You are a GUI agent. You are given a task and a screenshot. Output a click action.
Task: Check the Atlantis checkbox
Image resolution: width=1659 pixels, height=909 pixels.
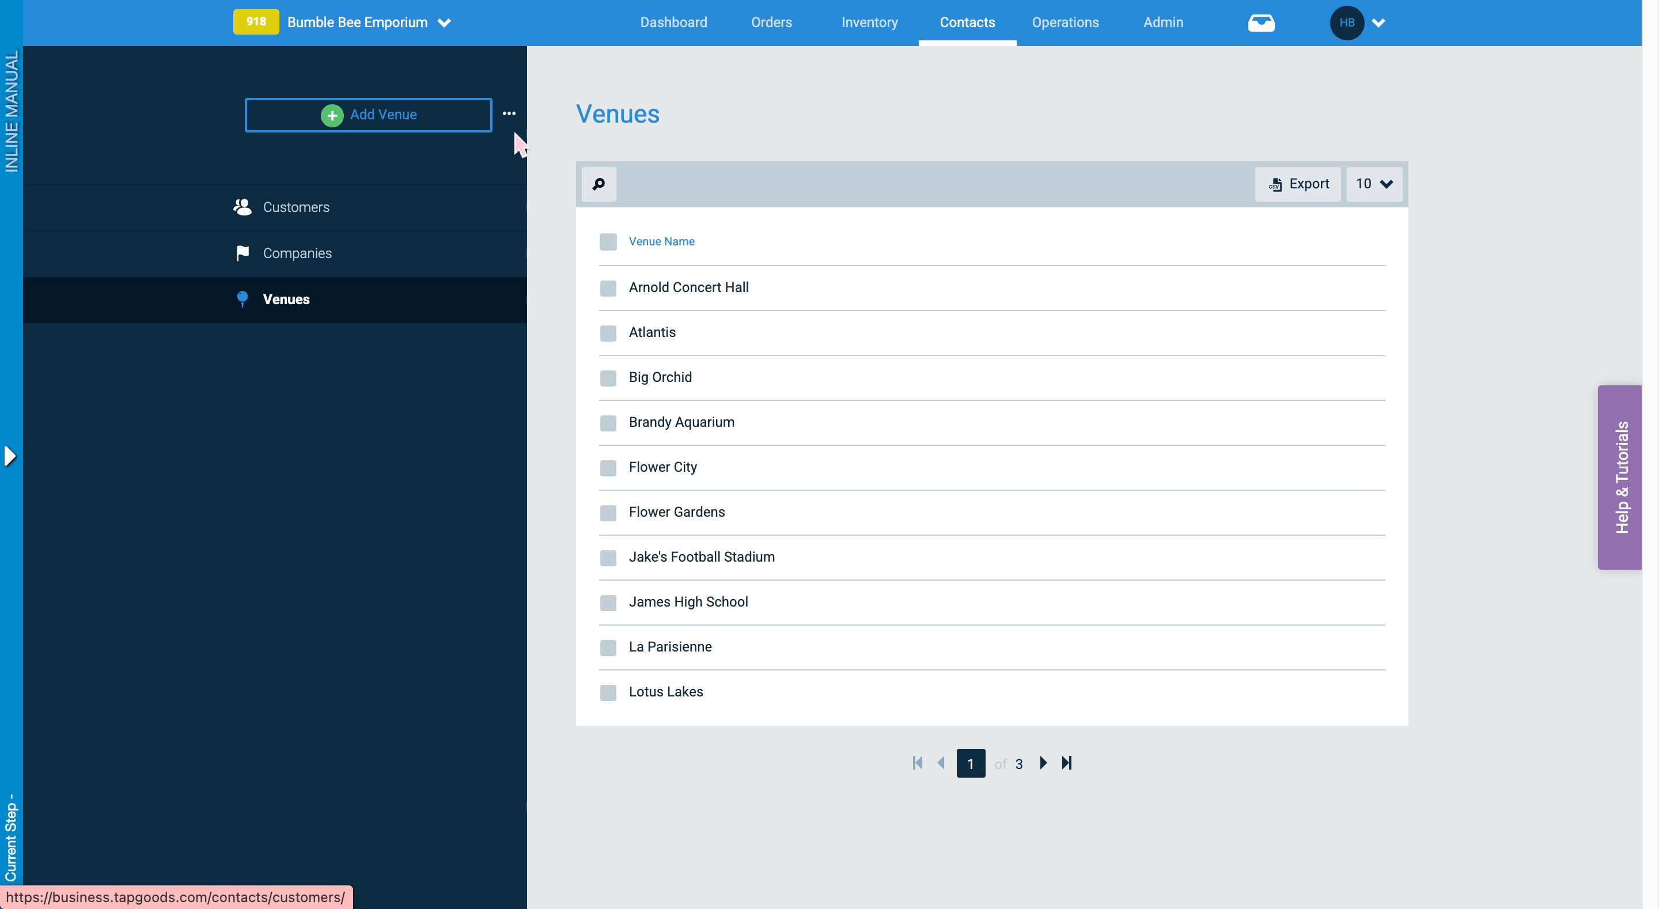tap(608, 333)
